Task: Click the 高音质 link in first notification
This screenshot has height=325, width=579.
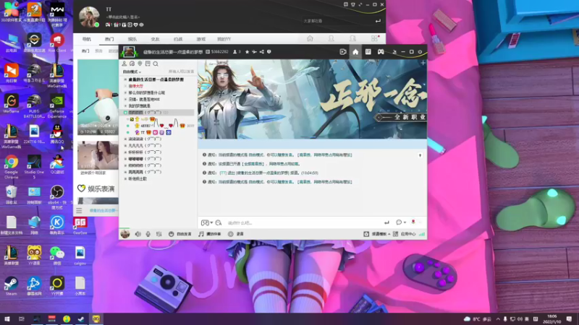Action: tap(304, 155)
